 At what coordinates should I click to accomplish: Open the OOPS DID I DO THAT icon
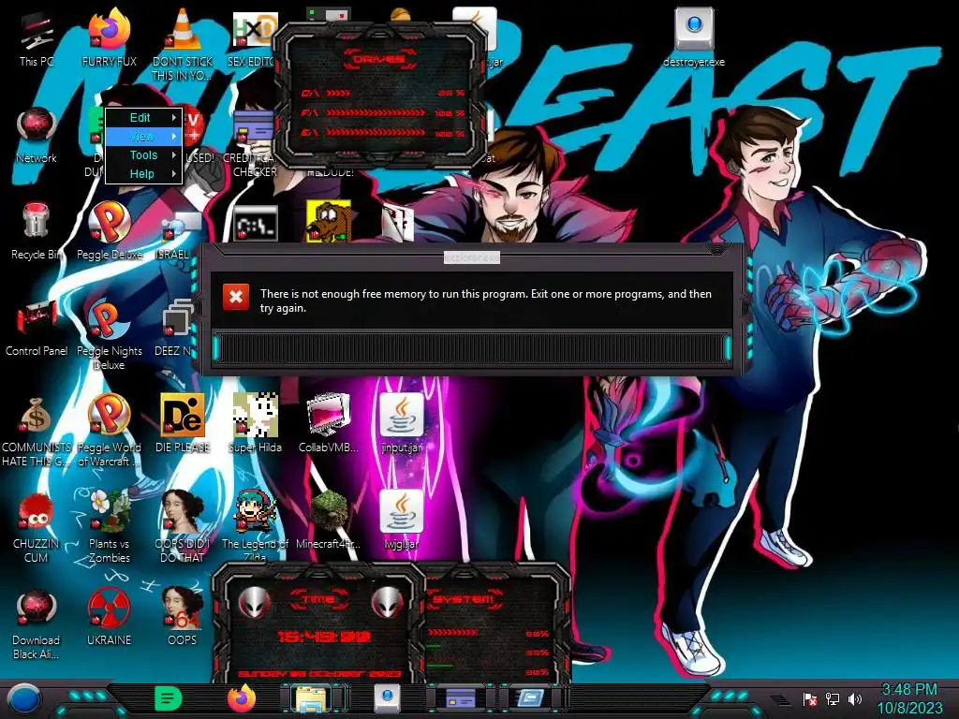[183, 526]
